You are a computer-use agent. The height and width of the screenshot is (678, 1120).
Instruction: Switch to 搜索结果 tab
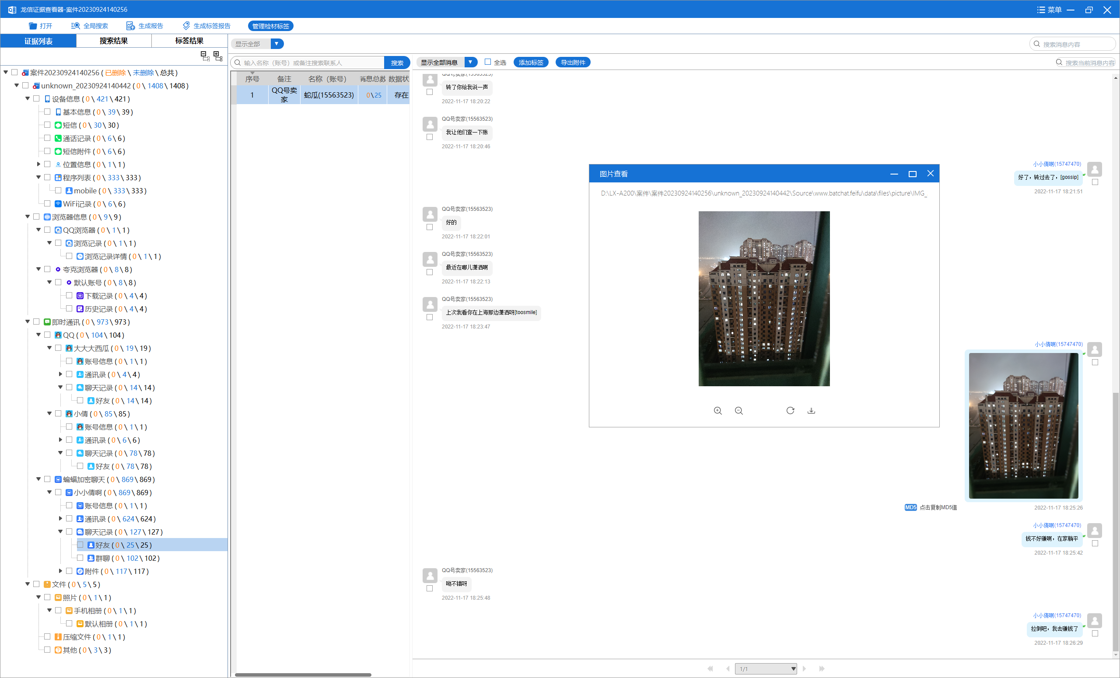pos(114,41)
